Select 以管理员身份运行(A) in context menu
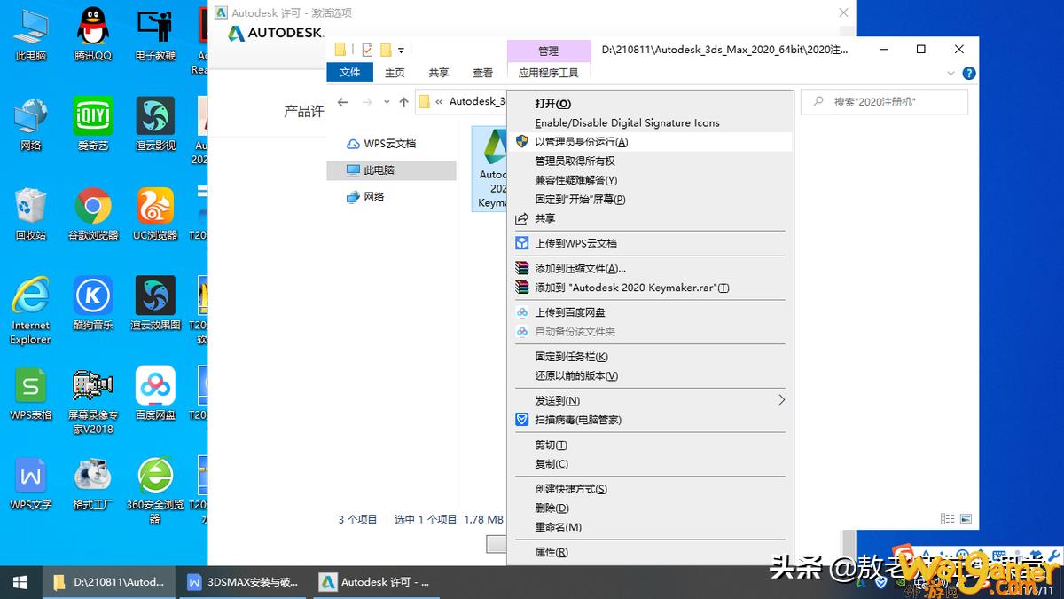The height and width of the screenshot is (599, 1064). point(650,142)
